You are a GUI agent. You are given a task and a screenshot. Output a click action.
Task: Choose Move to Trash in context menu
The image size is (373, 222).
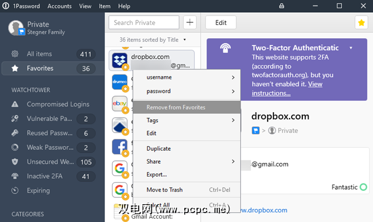186,190
